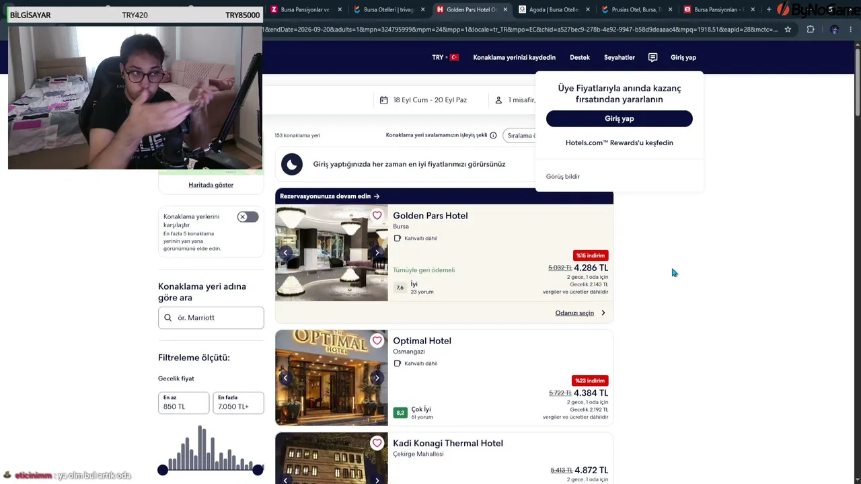Screen dimensions: 861x484
Task: Close the Prusias Otel tab
Action: point(670,9)
